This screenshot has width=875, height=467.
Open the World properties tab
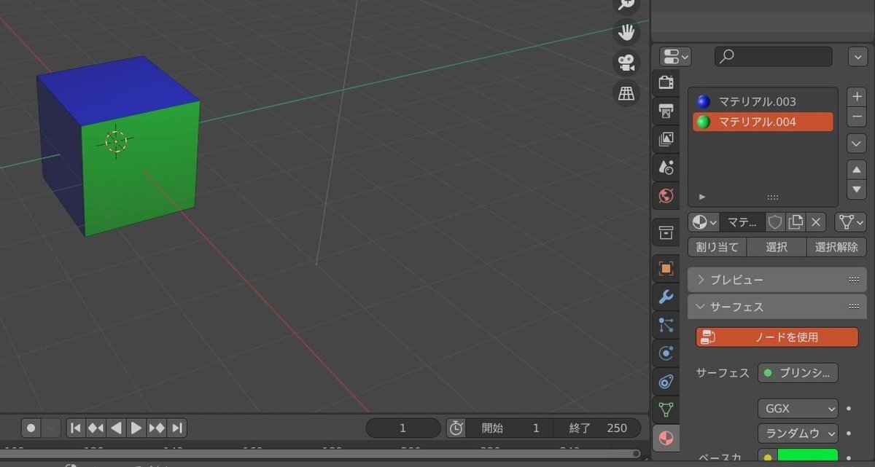[665, 196]
